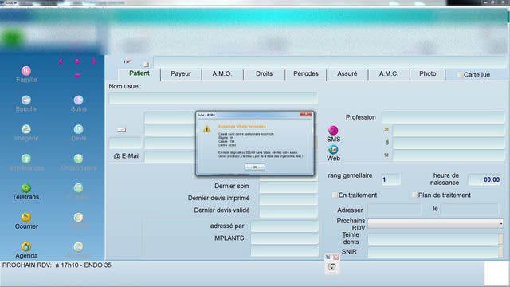Open the Courrier module icon
Viewport: 510px width, 287px height.
(26, 217)
